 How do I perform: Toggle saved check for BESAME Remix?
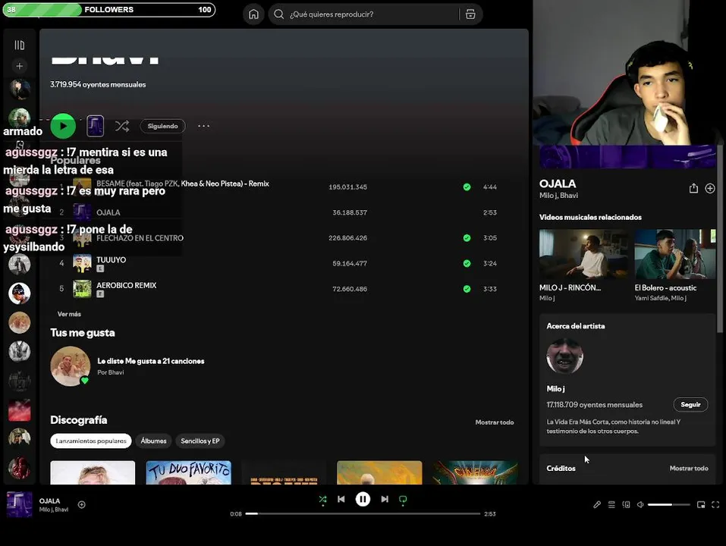tap(467, 187)
